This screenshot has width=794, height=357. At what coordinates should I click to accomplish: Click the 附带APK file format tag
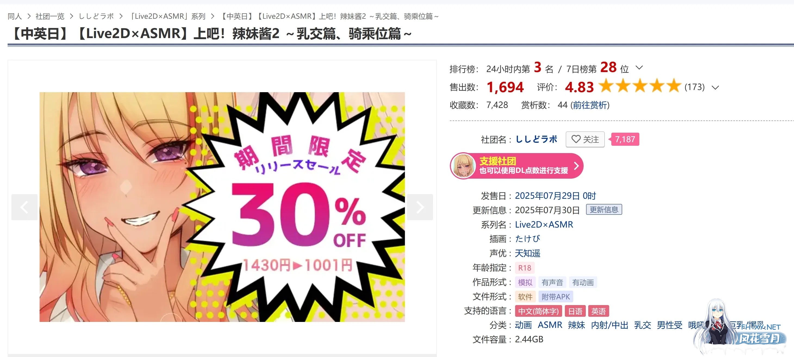tap(555, 297)
